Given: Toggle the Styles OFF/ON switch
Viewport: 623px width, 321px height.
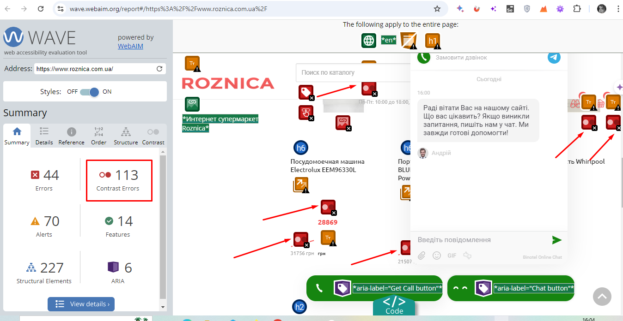Looking at the screenshot, I should click(89, 92).
